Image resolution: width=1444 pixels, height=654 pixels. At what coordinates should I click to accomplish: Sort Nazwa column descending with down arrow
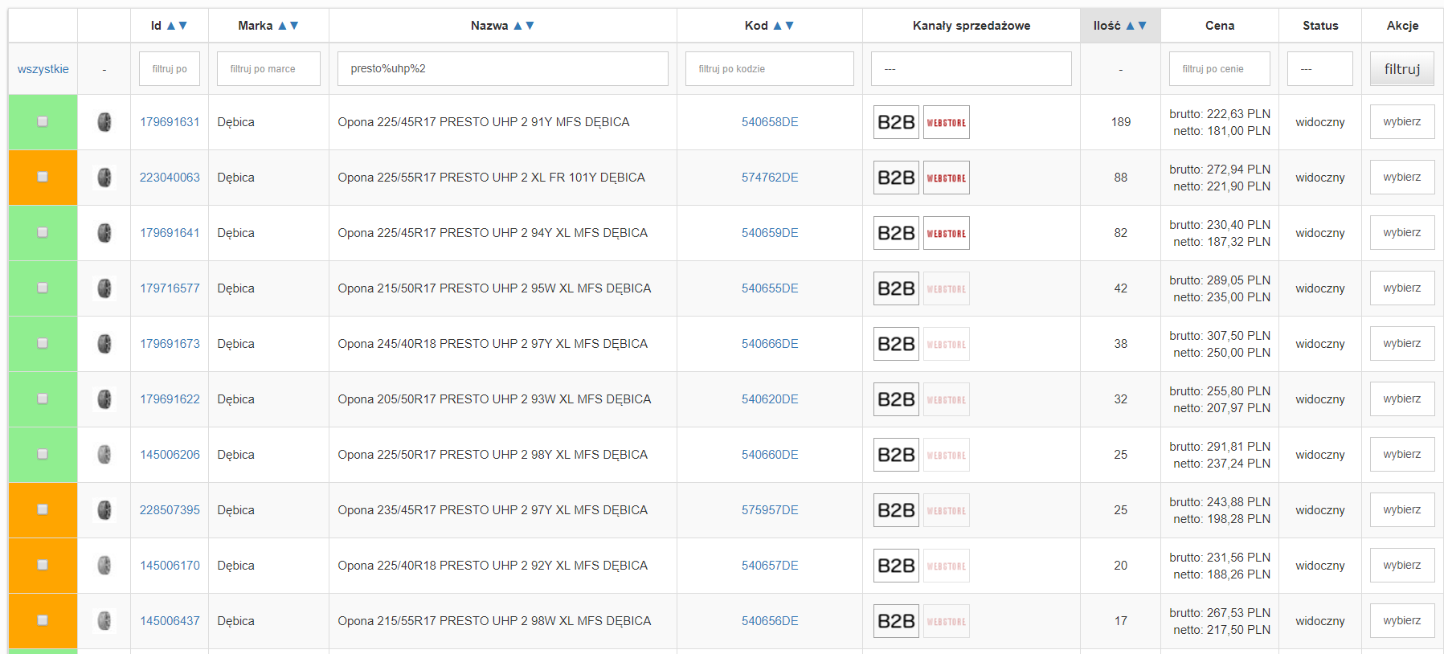(x=530, y=26)
